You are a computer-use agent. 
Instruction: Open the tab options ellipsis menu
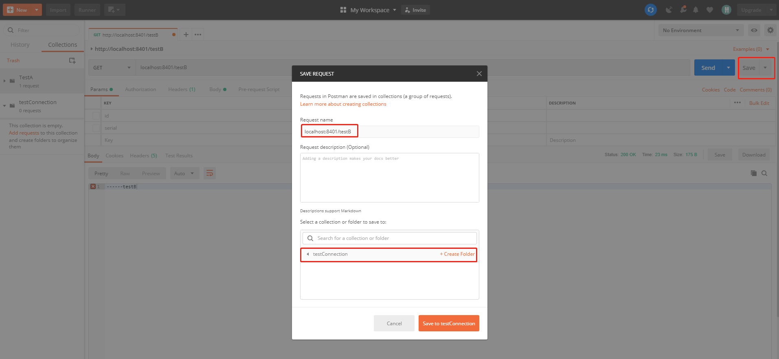pos(198,35)
